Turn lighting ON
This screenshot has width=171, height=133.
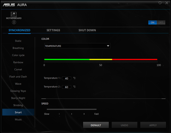coord(153,23)
